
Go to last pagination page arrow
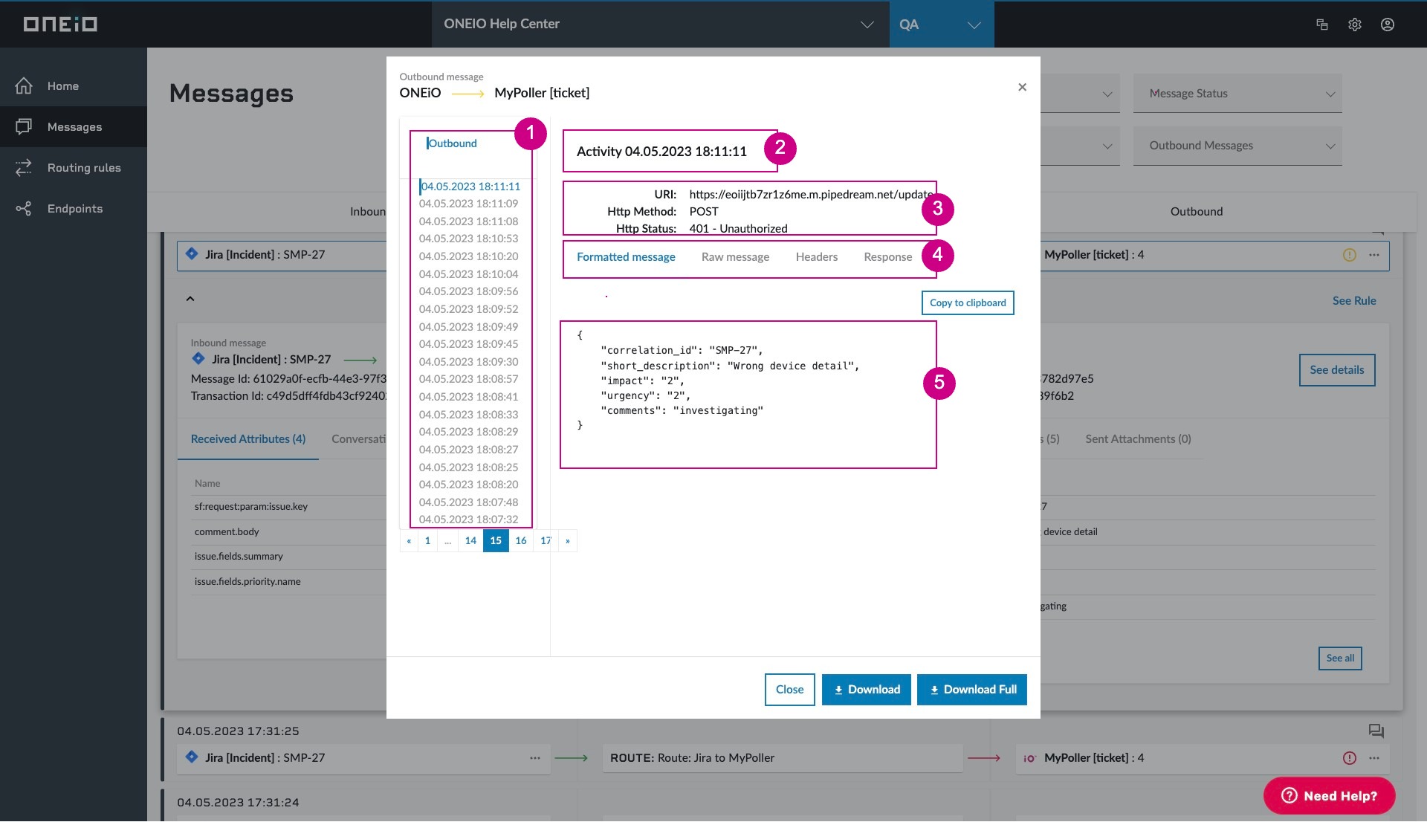[568, 541]
